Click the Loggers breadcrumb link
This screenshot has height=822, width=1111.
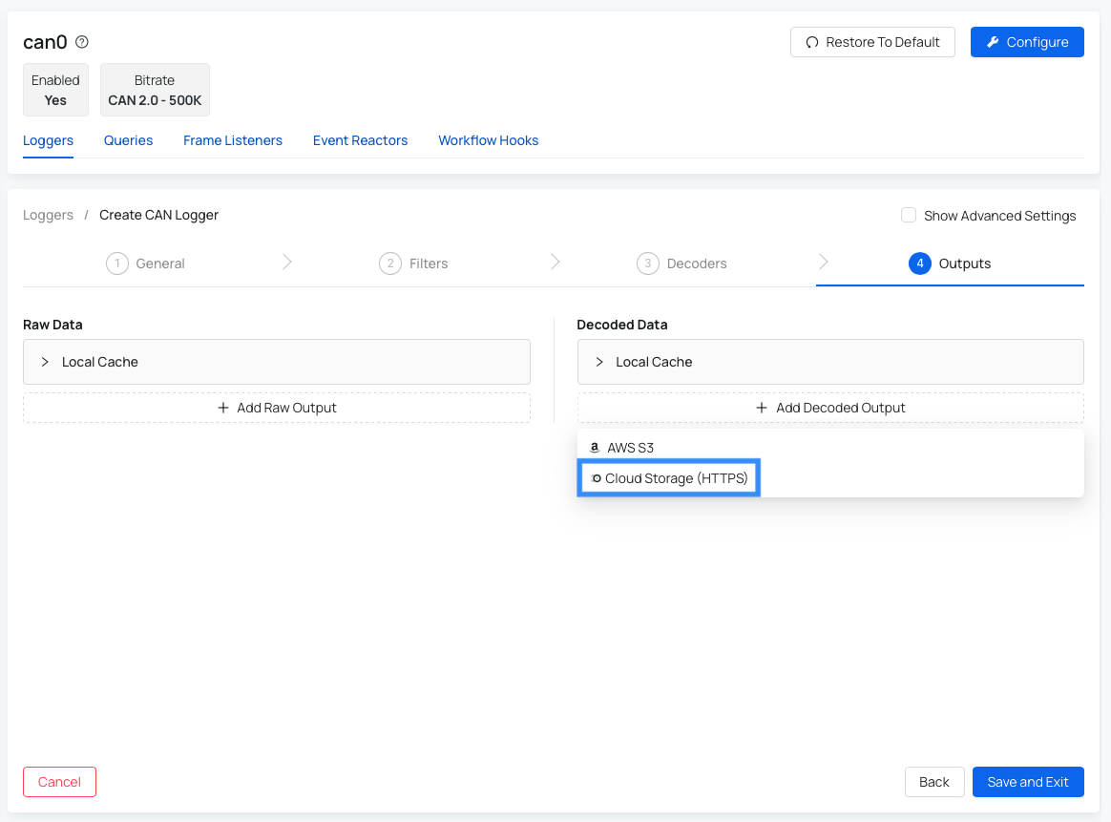coord(48,215)
